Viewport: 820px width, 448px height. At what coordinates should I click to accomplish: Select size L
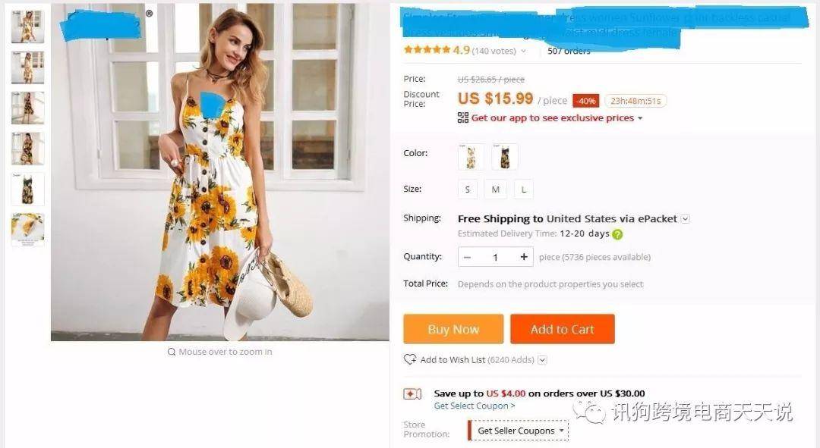(523, 190)
